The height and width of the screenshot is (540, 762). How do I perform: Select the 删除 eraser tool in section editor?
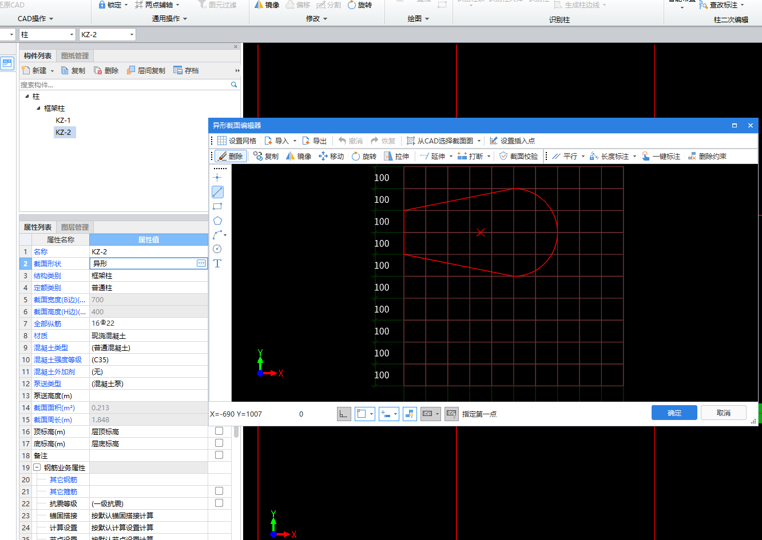[x=231, y=156]
